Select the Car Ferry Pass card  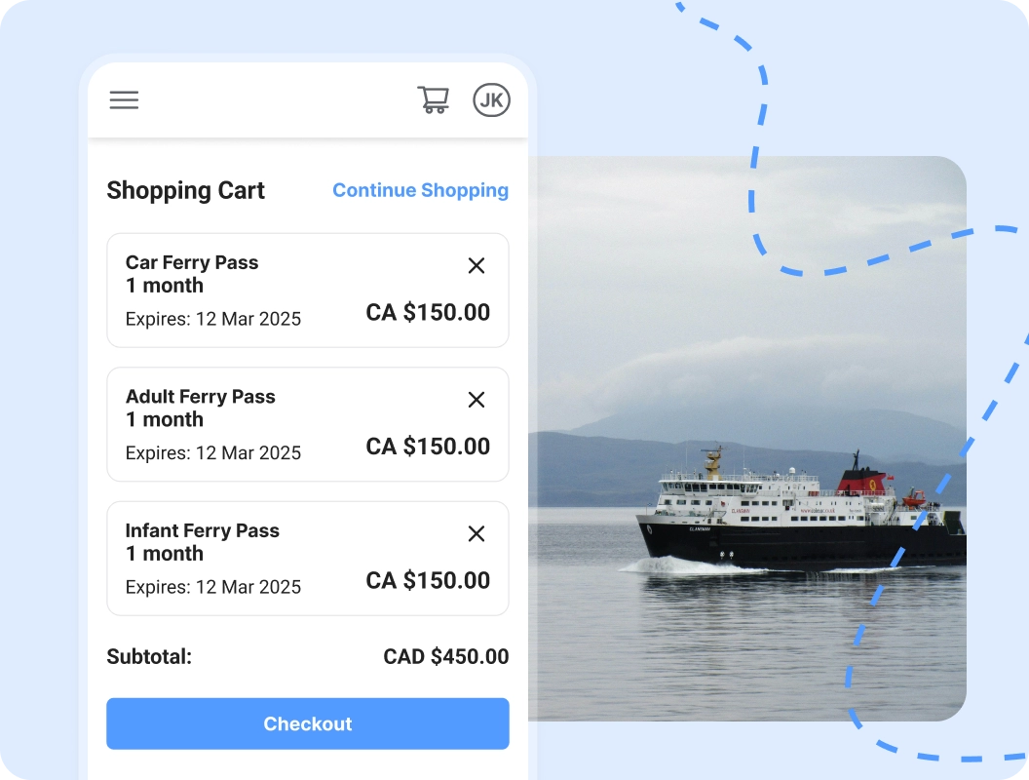[308, 291]
